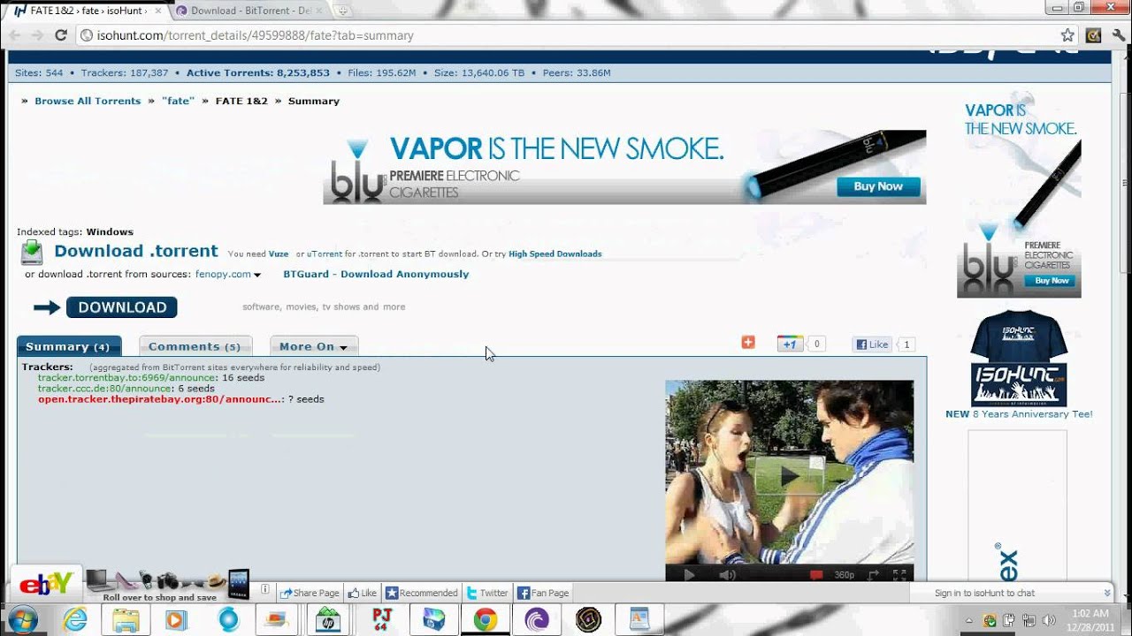The width and height of the screenshot is (1132, 636).
Task: Click the open.tracker.thepiratebay.org tracker
Action: coord(160,399)
